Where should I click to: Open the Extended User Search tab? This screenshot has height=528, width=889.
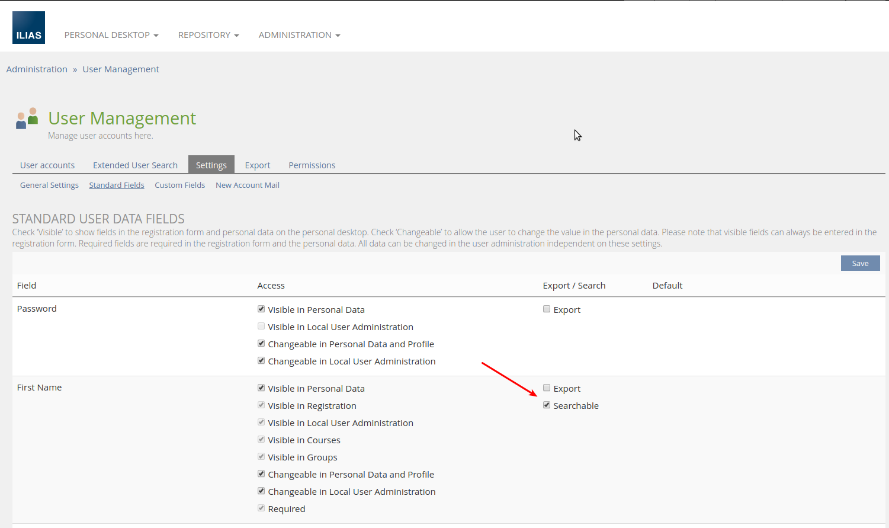click(135, 165)
